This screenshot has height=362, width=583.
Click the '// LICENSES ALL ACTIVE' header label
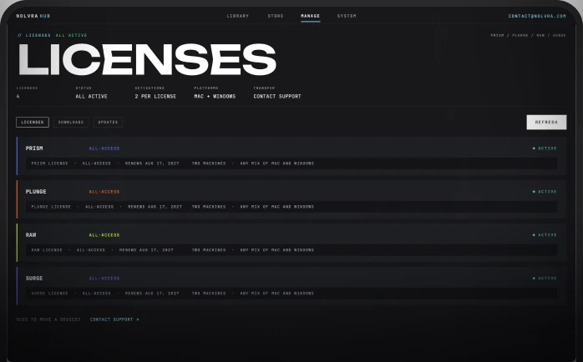[x=53, y=35]
